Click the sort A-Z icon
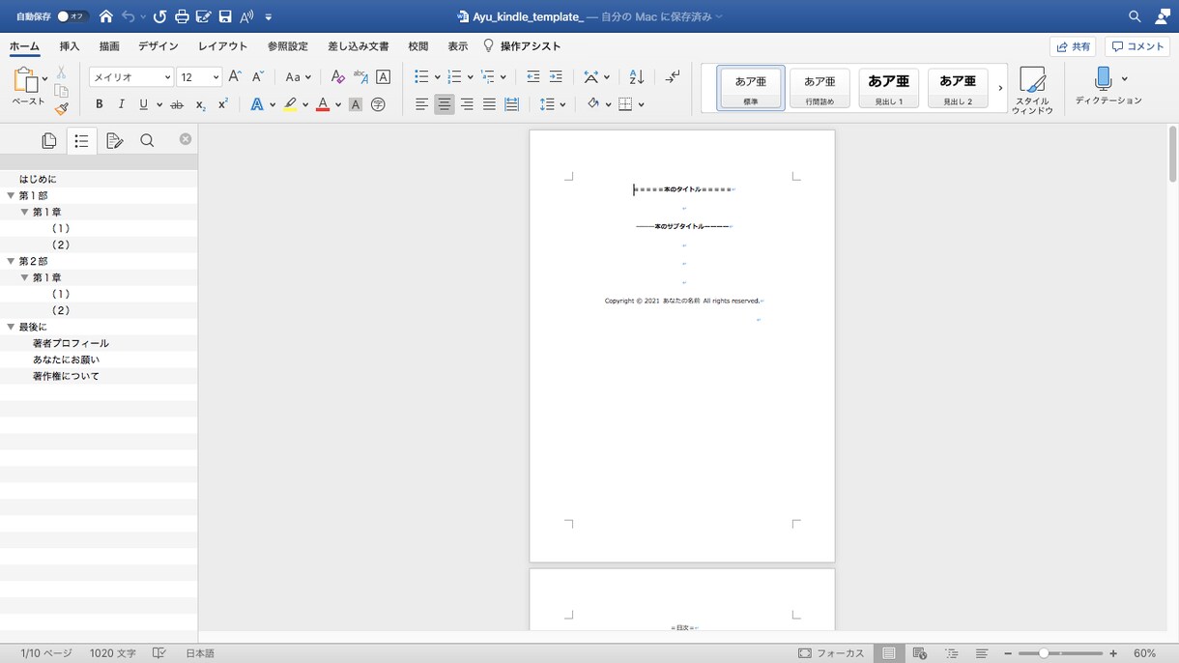The width and height of the screenshot is (1179, 663). coord(636,77)
